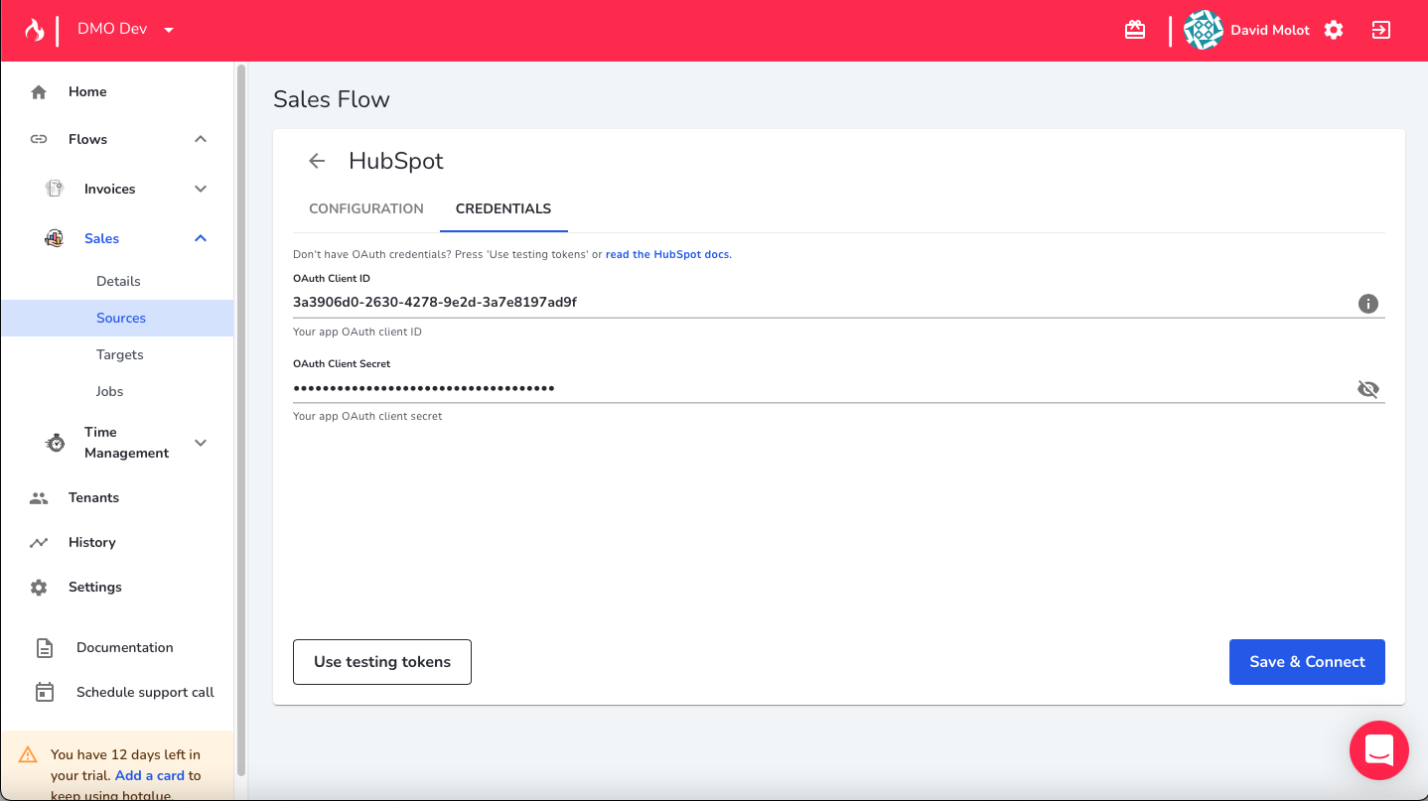1428x801 pixels.
Task: Click the Invoices flow icon
Action: pyautogui.click(x=55, y=189)
